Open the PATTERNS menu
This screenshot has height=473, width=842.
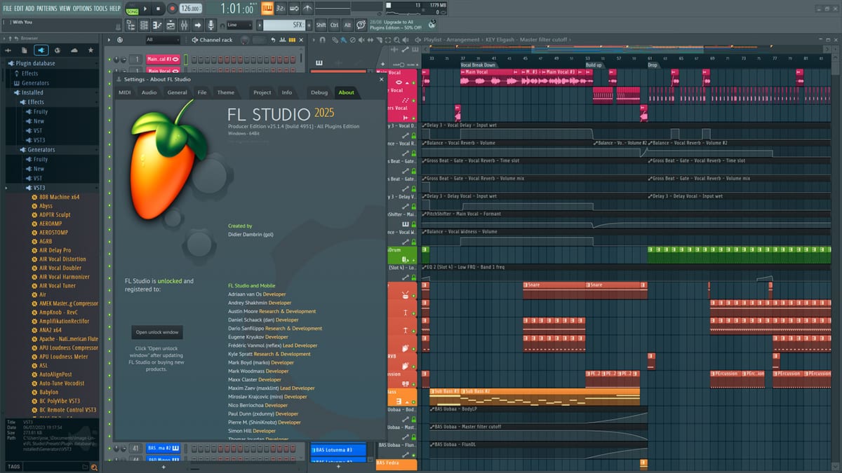point(47,8)
